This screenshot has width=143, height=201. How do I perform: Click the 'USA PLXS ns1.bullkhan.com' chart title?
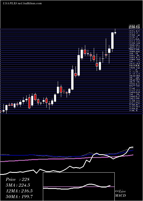click(22, 3)
